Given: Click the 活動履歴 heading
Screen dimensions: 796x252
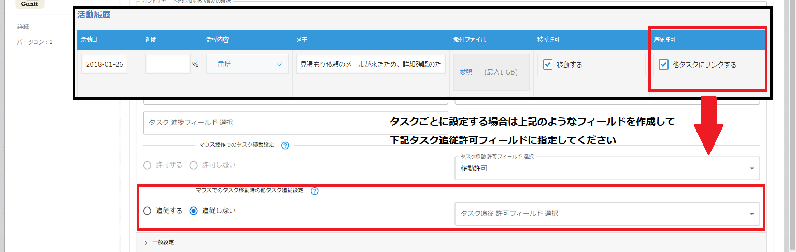Looking at the screenshot, I should (x=94, y=15).
